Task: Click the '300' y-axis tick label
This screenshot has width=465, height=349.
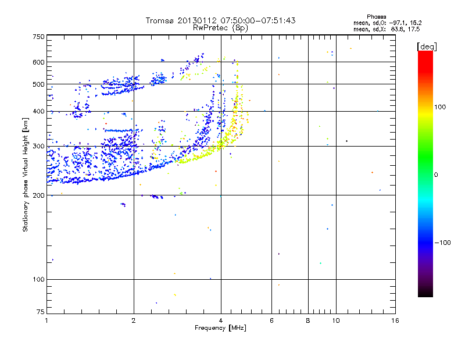Action: (x=38, y=146)
